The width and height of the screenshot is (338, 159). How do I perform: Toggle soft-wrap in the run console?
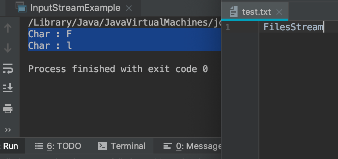tap(8, 69)
